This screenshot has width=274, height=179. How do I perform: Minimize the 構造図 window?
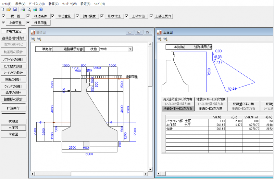pos(130,32)
